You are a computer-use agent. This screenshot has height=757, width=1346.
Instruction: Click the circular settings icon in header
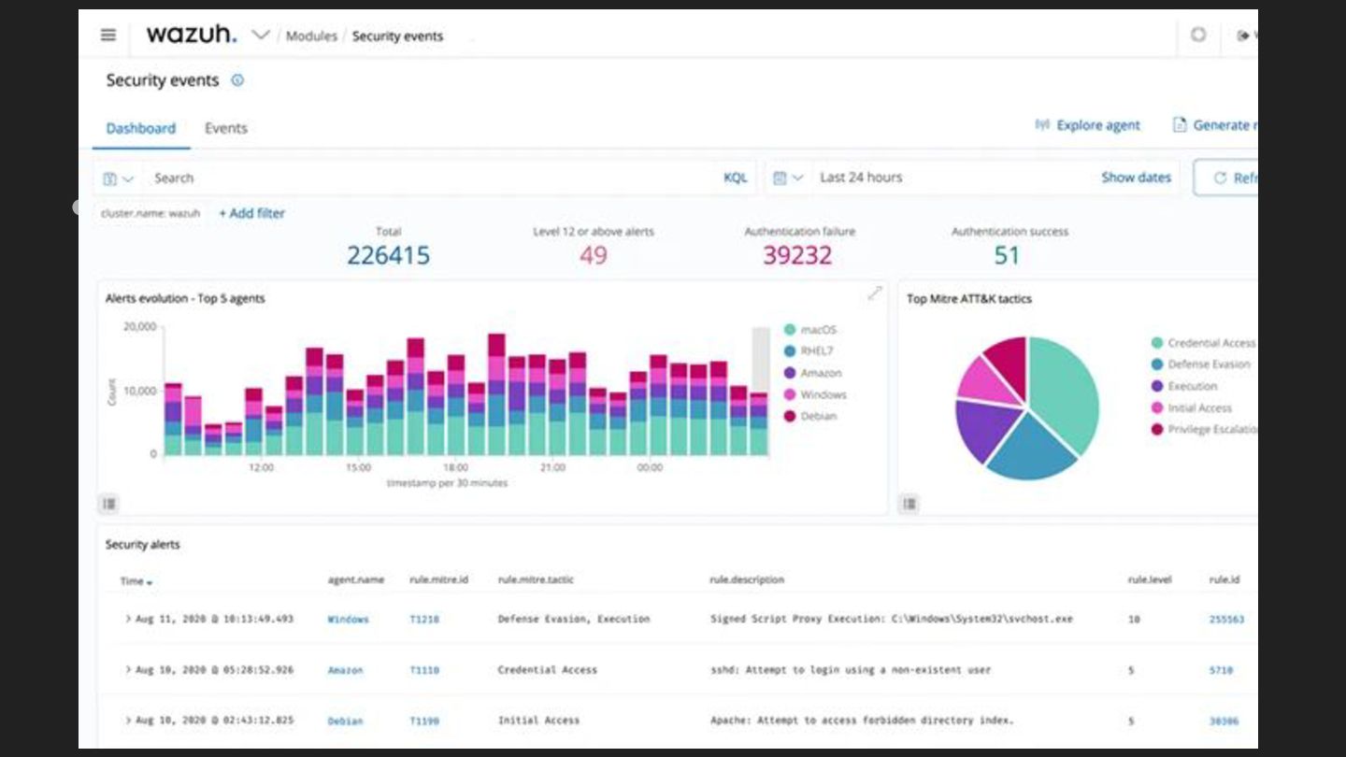[1198, 36]
